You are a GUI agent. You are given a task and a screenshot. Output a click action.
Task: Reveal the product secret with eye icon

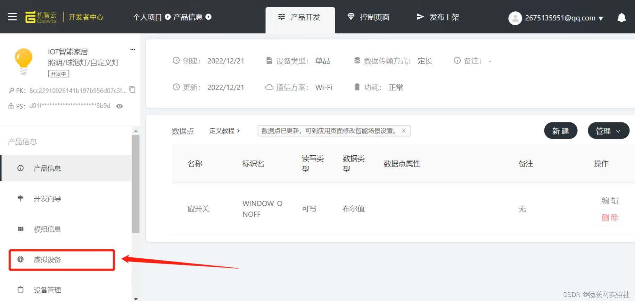coord(119,106)
